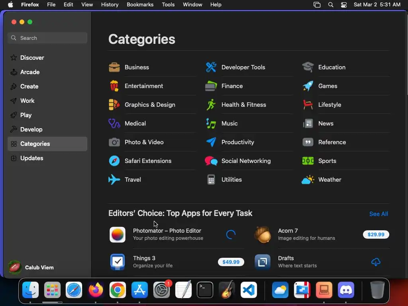Launch Finder from the Dock
The width and height of the screenshot is (408, 306).
click(x=30, y=290)
